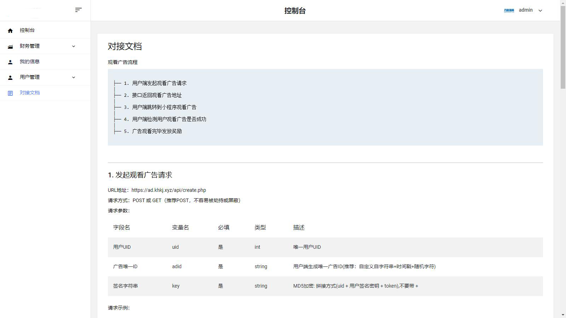The image size is (566, 318).
Task: Click the uid row in parameter table
Action: coord(325,247)
